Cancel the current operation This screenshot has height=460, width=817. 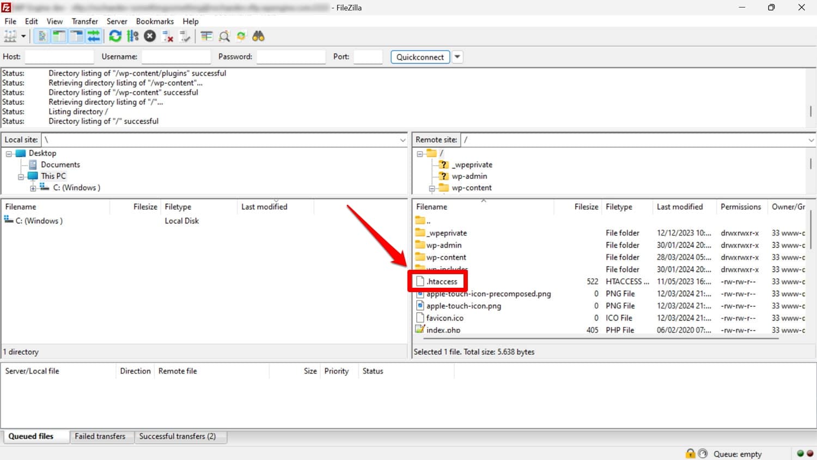click(150, 37)
